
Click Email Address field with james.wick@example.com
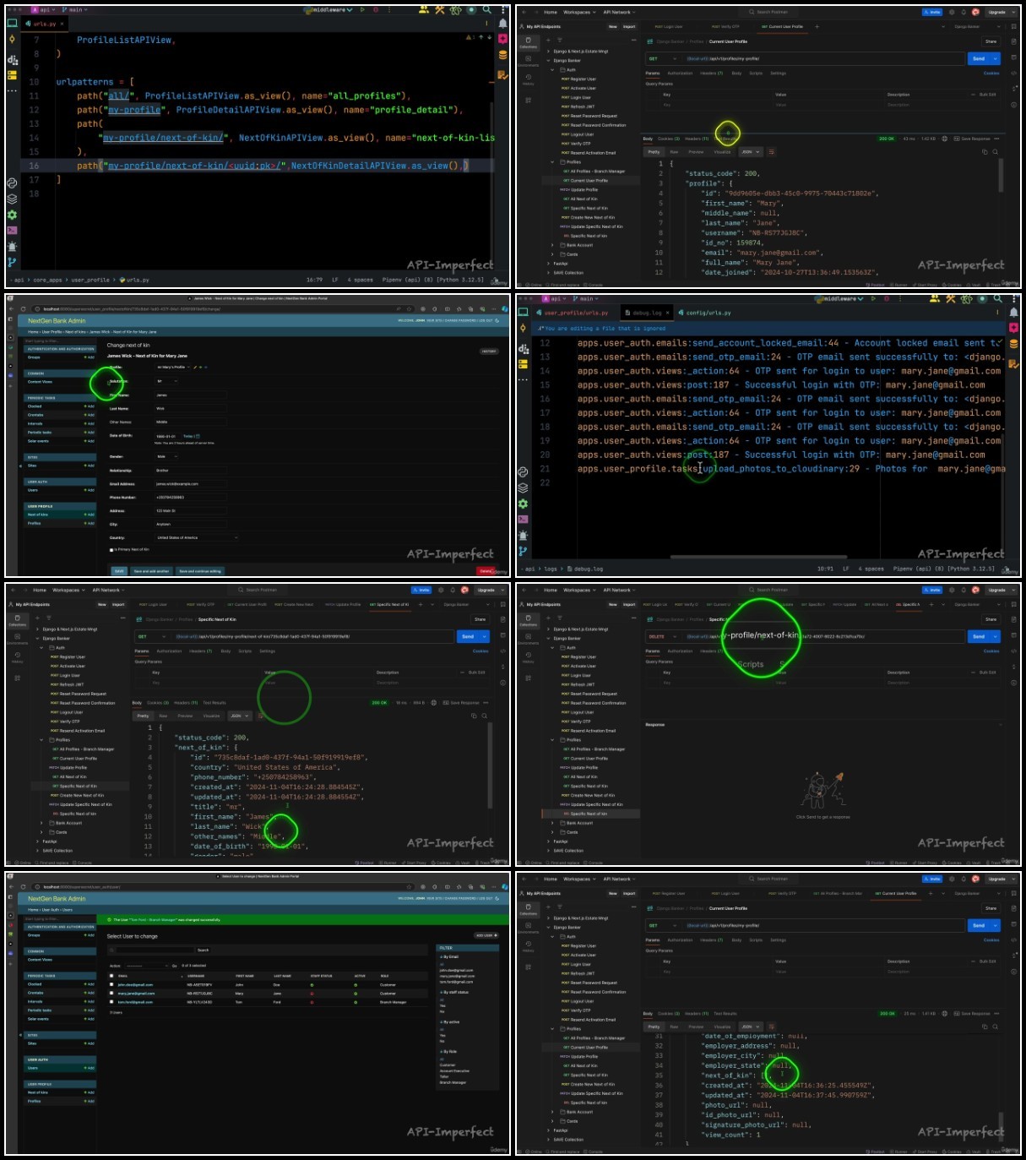[191, 484]
